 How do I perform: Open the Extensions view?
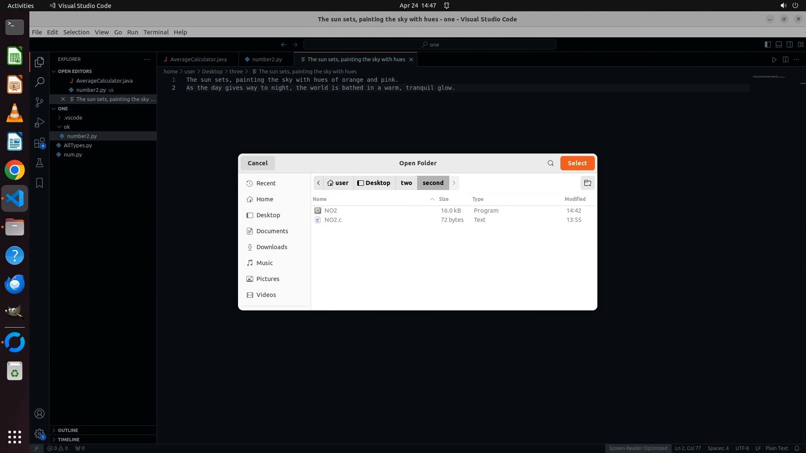point(39,143)
